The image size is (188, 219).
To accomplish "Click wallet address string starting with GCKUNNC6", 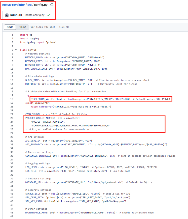I will point(70,126).
